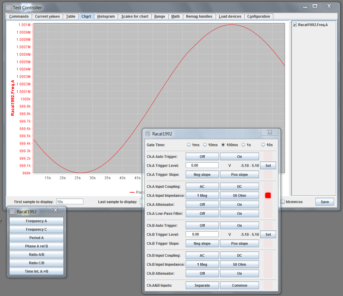Set Ch.B Input Coupling to DC

(x=239, y=255)
